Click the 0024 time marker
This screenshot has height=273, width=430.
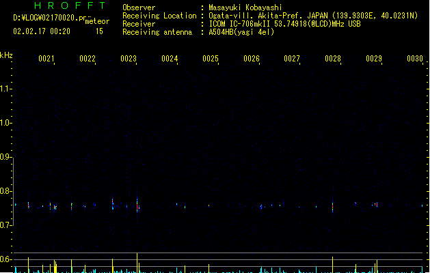pyautogui.click(x=170, y=59)
